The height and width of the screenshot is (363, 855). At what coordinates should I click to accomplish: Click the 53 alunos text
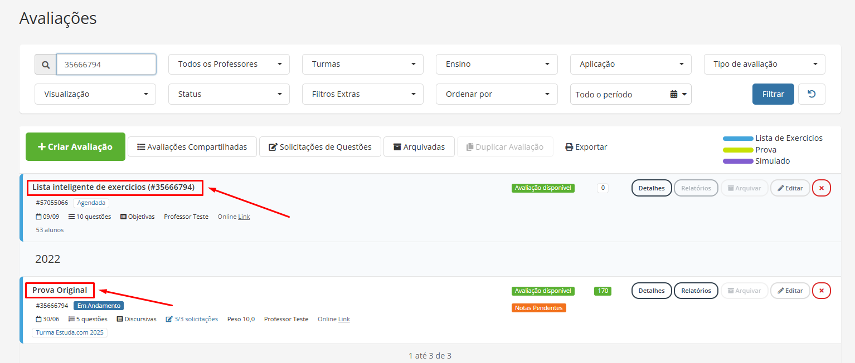click(50, 230)
